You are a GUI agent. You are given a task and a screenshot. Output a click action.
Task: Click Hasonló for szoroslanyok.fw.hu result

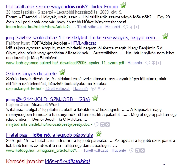pyautogui.click(x=80, y=89)
